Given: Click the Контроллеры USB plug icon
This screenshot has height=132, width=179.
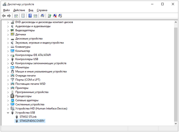Looking at the screenshot, I should click(x=12, y=59).
